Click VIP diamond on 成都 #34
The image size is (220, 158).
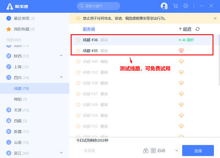click(x=181, y=115)
